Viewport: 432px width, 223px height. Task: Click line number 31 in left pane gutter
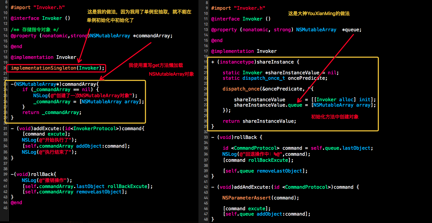5,128
